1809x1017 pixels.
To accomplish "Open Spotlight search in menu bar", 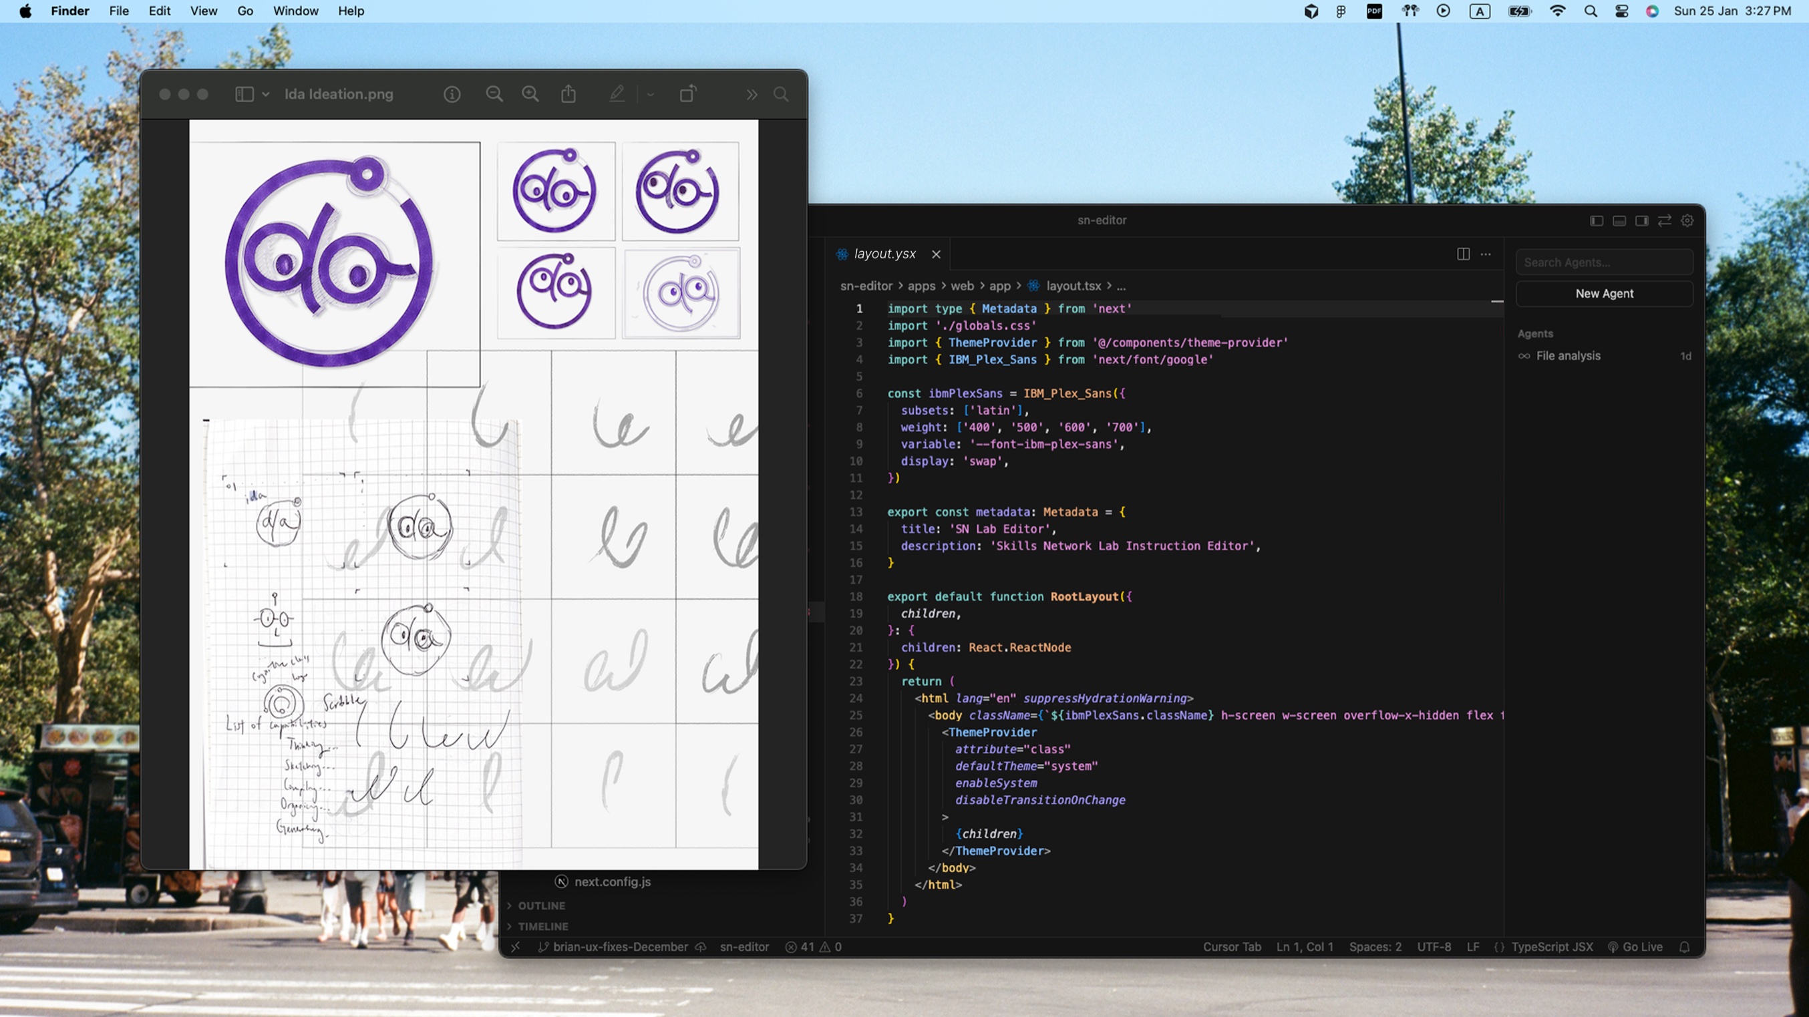I will pyautogui.click(x=1590, y=11).
